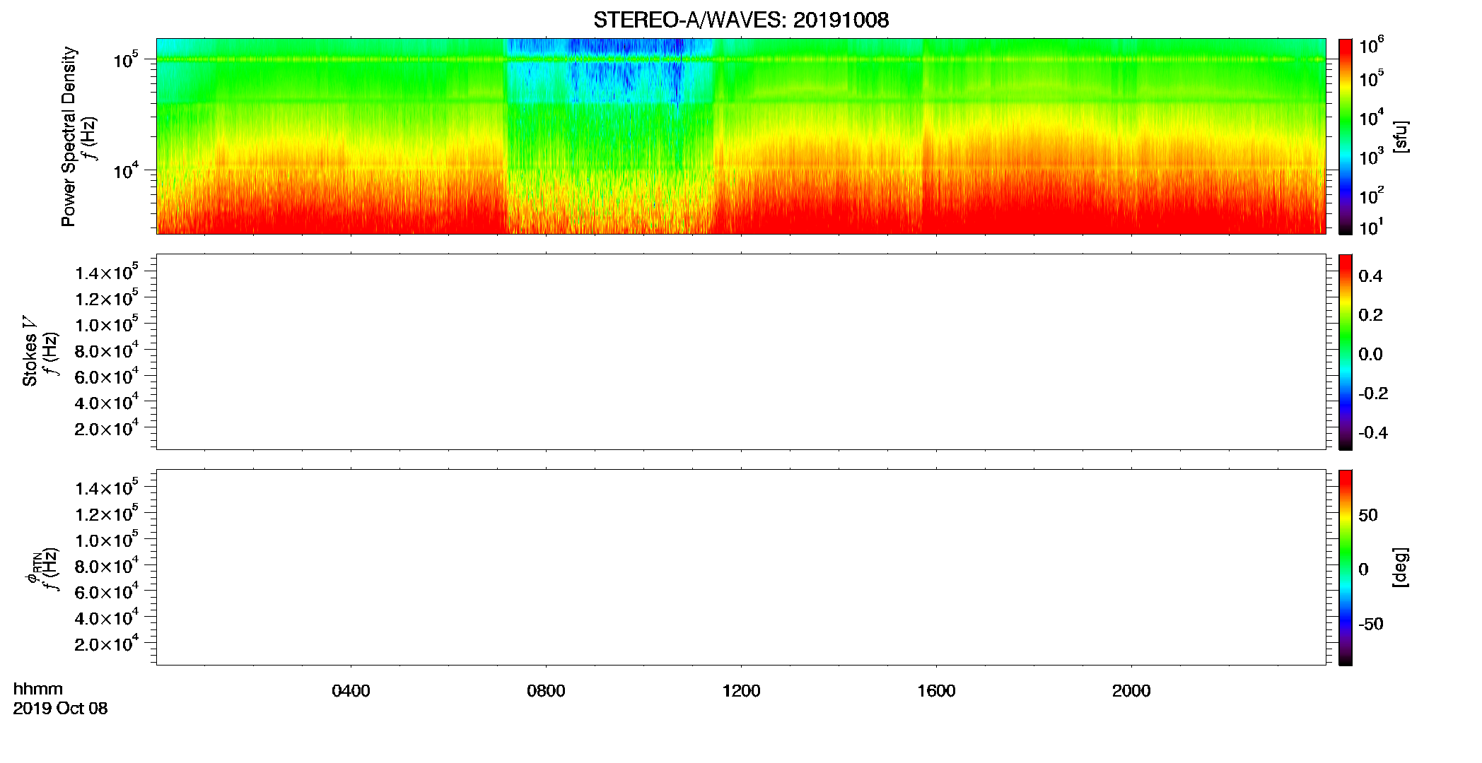The width and height of the screenshot is (1482, 763).
Task: Click the "hhmm" time format label
Action: (x=38, y=690)
